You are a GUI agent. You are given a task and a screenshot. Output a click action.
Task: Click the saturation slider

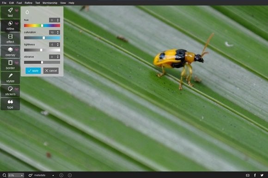pos(42,38)
